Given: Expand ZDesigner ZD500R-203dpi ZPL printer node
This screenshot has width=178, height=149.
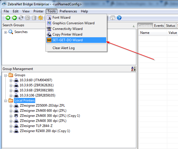Looking at the screenshot, I should click(x=11, y=106).
